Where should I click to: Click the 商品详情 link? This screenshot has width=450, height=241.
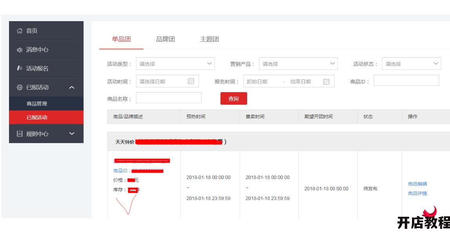[417, 193]
